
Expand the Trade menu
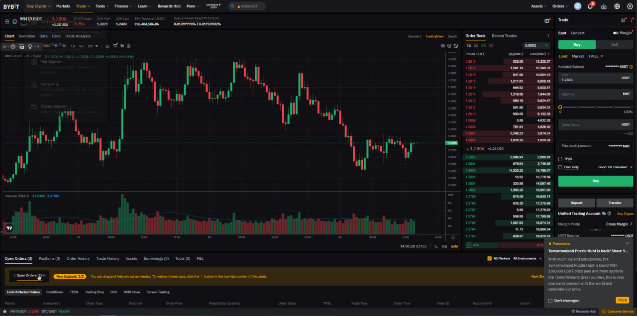point(83,6)
